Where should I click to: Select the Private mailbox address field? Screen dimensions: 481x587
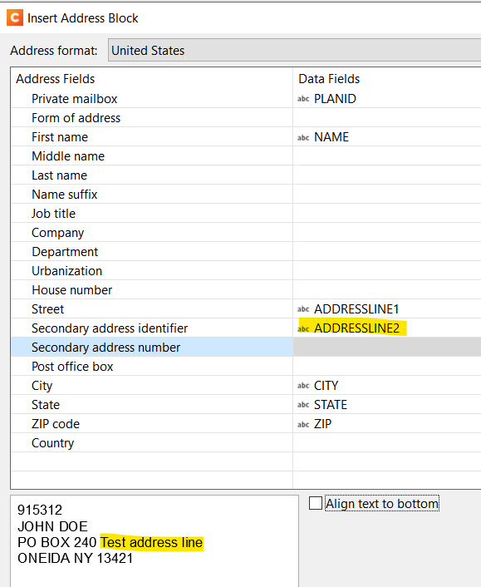151,99
